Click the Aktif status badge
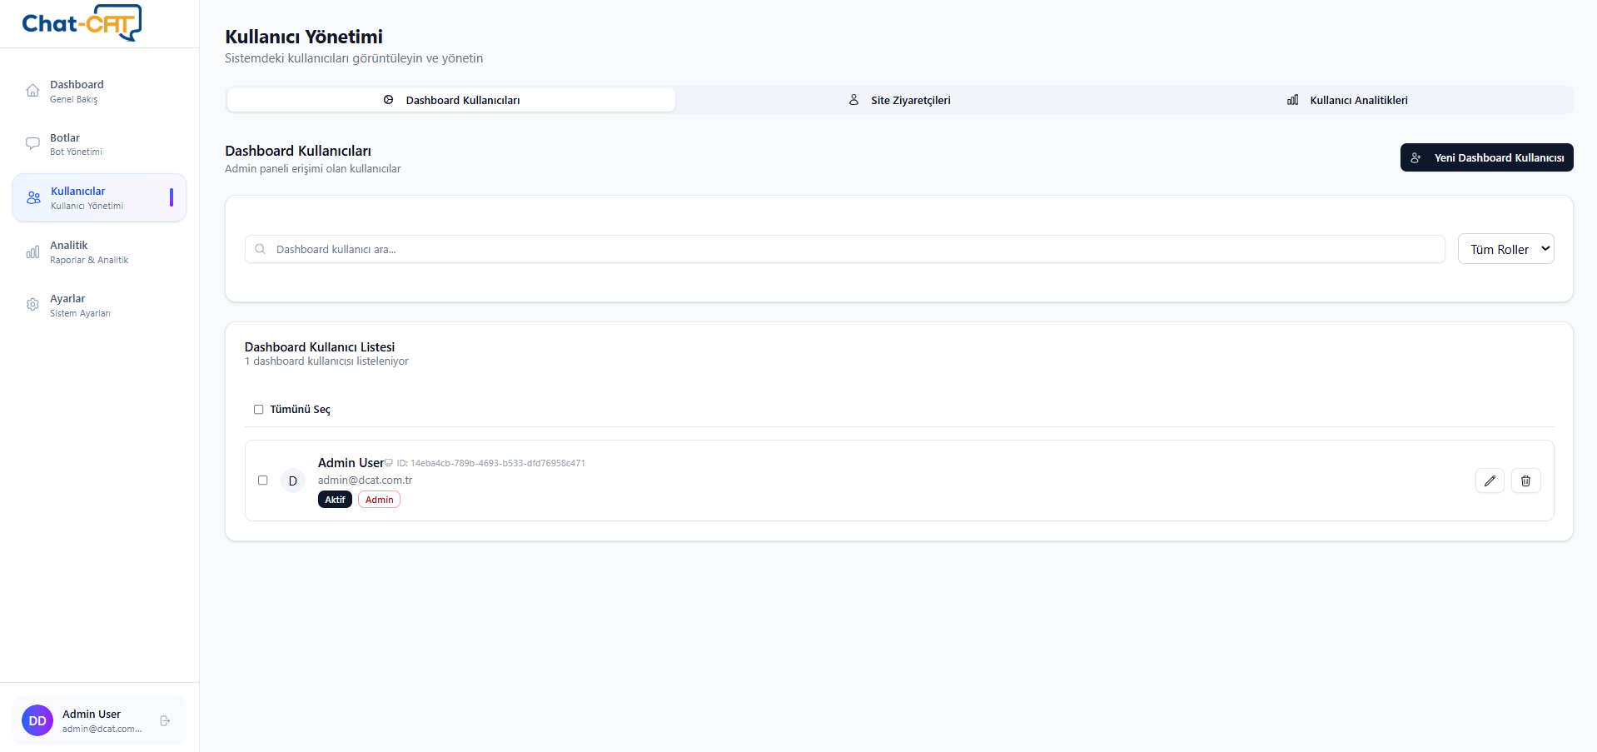 (335, 499)
